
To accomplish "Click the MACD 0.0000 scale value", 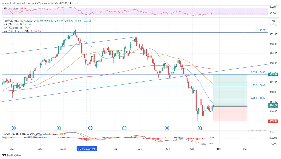I will [x=273, y=138].
